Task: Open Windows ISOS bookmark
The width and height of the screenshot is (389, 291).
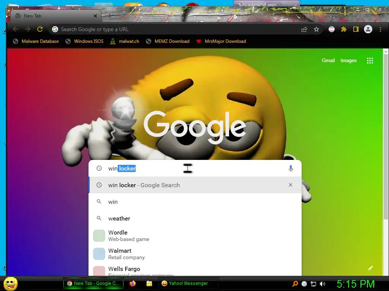Action: [84, 41]
